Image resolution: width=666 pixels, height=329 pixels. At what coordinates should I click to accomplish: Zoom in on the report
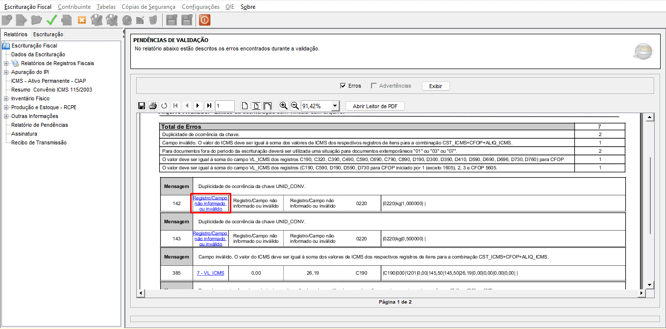tap(283, 106)
